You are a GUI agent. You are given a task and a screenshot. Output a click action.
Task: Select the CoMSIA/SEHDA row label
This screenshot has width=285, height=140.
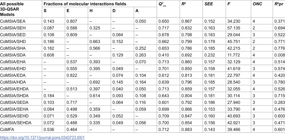click(16, 123)
